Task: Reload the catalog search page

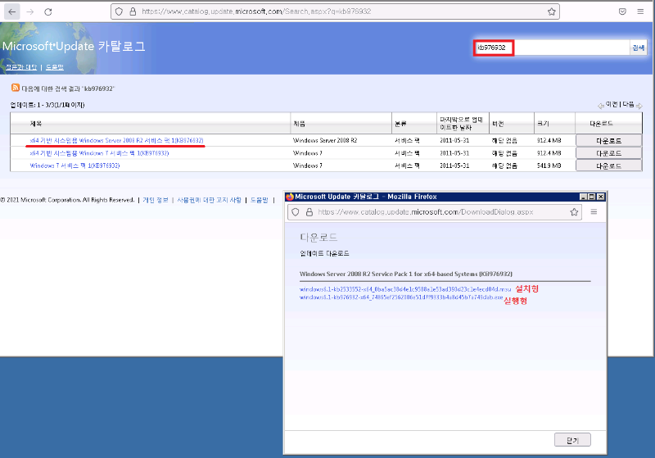Action: pos(48,12)
